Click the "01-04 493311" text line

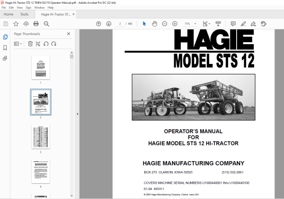[x=154, y=189]
